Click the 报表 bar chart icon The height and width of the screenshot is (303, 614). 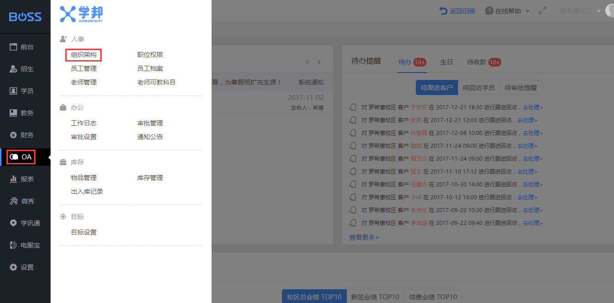point(13,179)
